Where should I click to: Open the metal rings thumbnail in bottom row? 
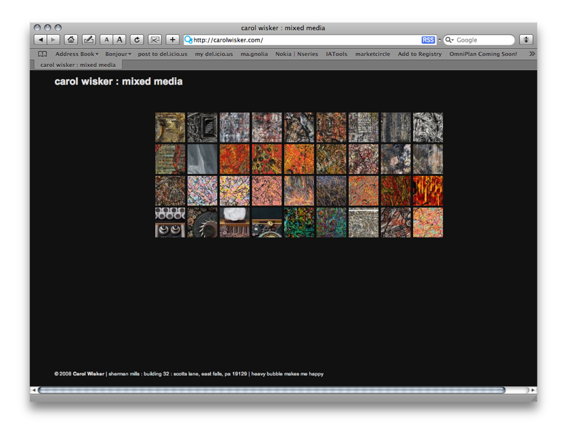[x=170, y=223]
